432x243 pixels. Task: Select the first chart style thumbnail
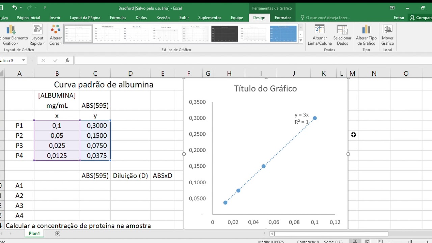point(78,33)
